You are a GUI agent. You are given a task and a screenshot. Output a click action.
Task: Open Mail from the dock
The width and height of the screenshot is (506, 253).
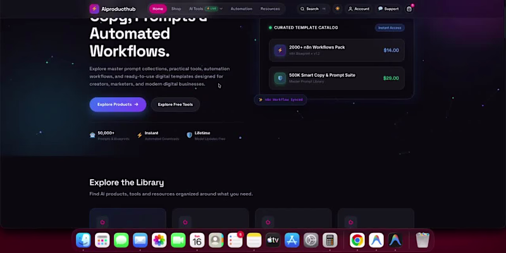tap(140, 240)
